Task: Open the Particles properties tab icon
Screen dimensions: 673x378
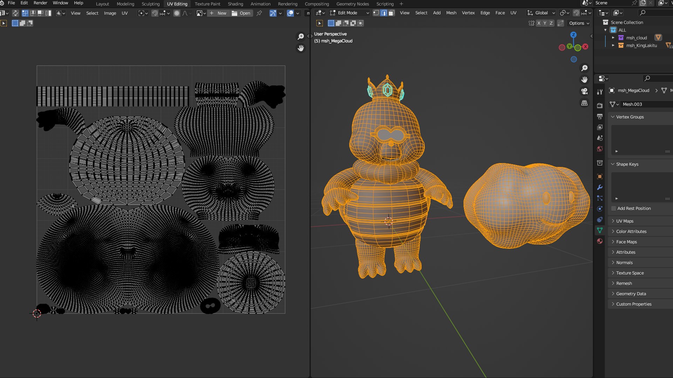Action: coord(600,198)
